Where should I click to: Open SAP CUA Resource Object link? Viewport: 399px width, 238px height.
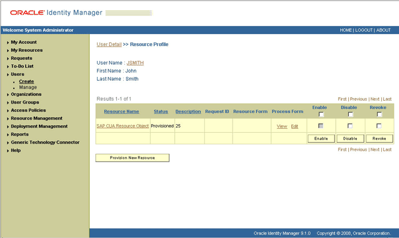(123, 126)
